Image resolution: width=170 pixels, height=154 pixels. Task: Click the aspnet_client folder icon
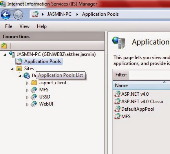(x=34, y=83)
